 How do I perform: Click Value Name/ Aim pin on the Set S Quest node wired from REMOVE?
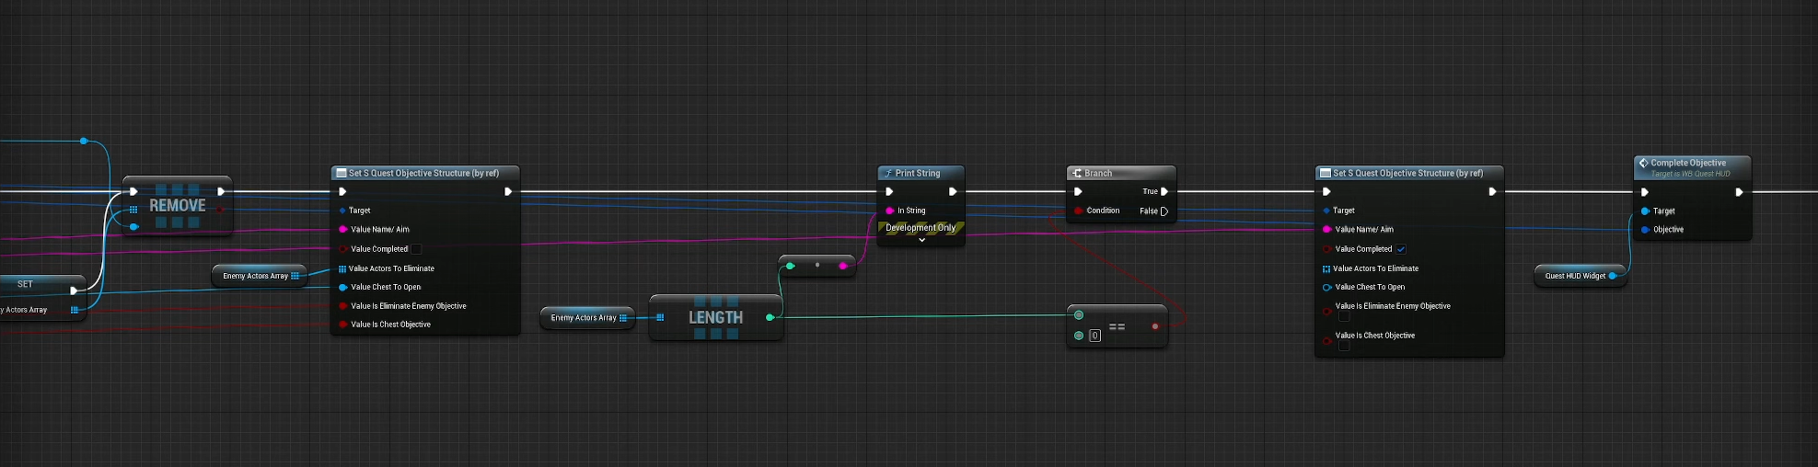tap(342, 230)
